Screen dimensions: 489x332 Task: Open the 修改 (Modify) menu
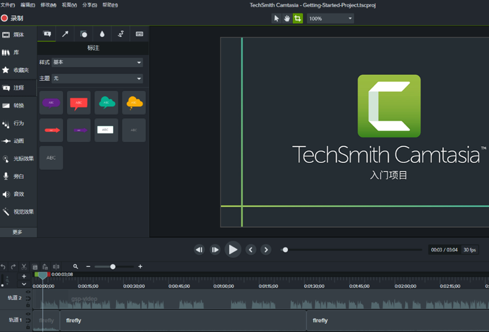click(49, 5)
